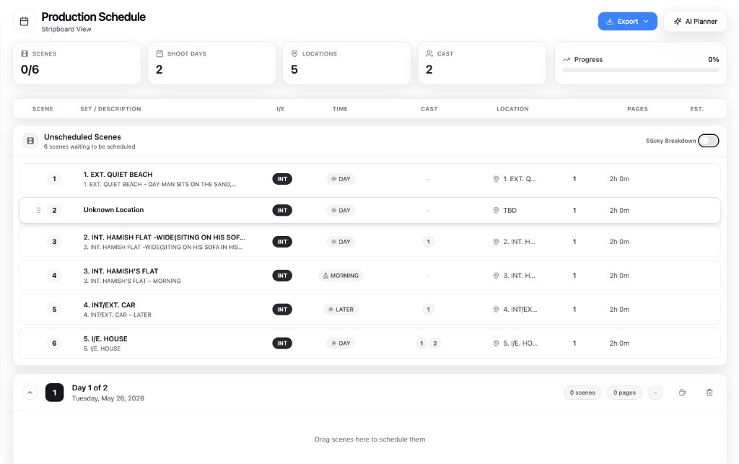The height and width of the screenshot is (464, 739).
Task: Select scene '5. I/E. HOUSE' title
Action: [x=105, y=338]
